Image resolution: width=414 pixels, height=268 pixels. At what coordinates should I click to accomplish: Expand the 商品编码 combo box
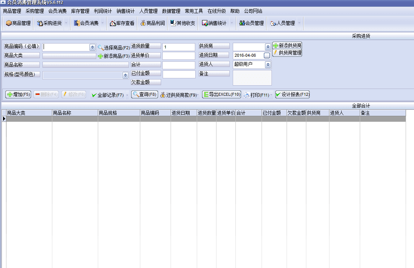tap(92, 47)
